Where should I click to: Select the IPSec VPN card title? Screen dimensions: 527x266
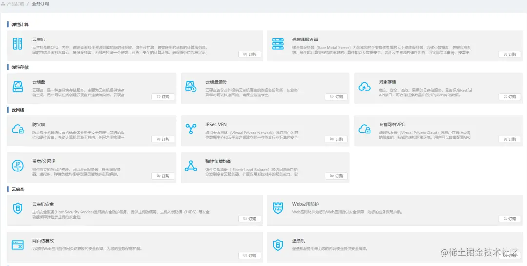pyautogui.click(x=216, y=124)
